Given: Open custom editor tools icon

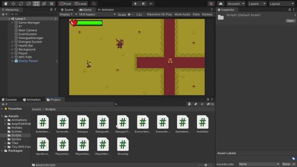Looking at the screenshot, I should tap(52, 4).
